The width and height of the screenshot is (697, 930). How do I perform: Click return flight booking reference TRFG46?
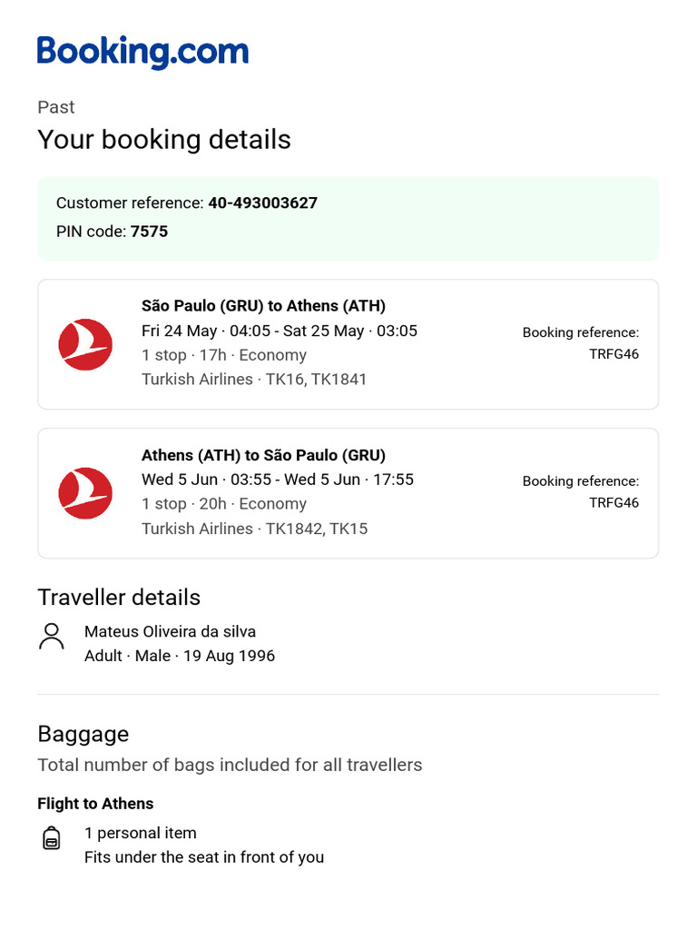click(x=614, y=502)
